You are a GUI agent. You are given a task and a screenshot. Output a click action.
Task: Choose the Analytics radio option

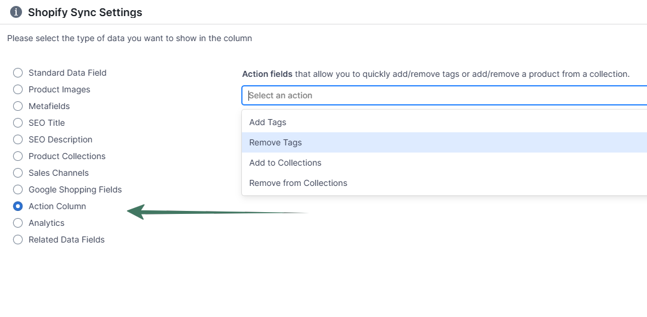18,223
